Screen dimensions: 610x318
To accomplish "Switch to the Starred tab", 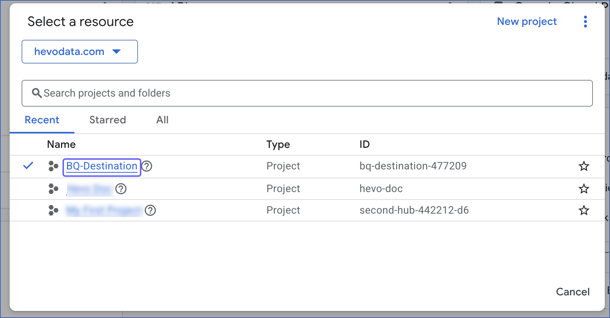I will [x=107, y=120].
